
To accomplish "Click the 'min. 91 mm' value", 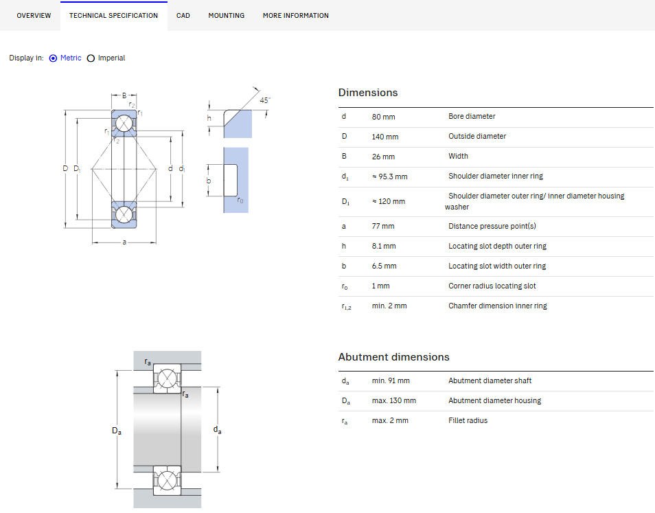I will pos(391,380).
